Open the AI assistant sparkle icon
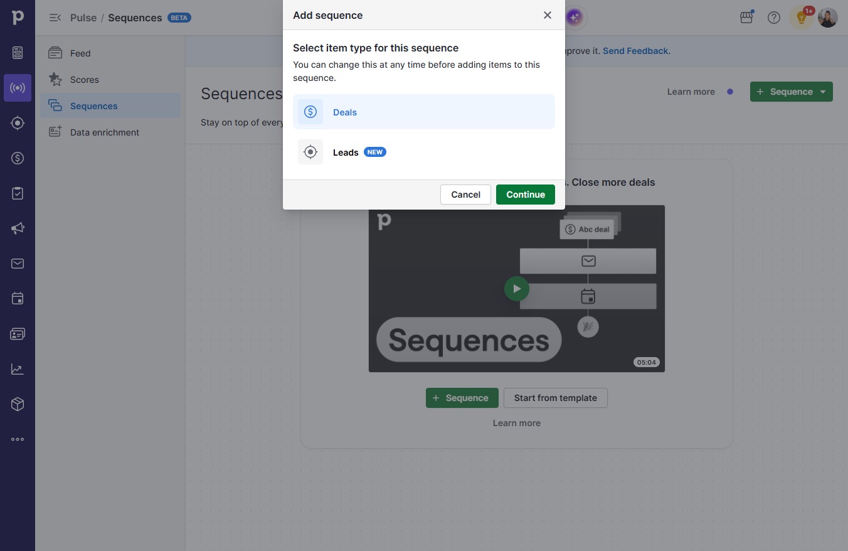The width and height of the screenshot is (848, 551). [x=575, y=18]
